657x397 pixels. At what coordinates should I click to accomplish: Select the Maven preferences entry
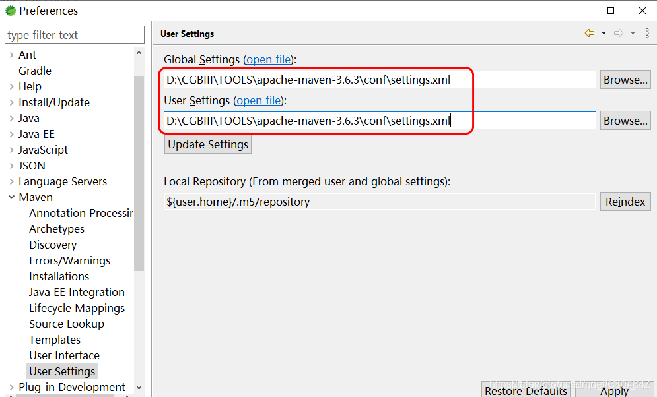[36, 197]
